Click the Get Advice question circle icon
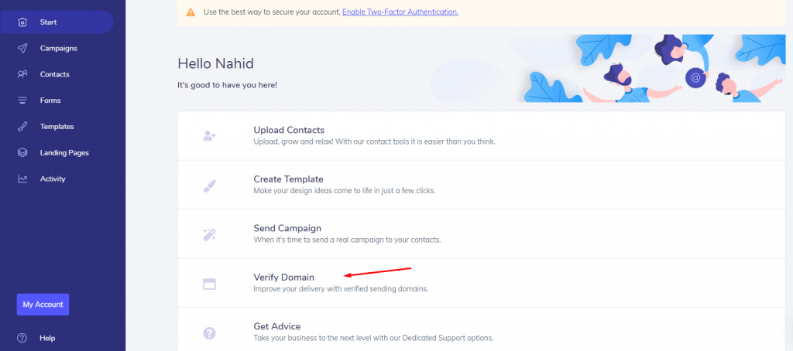793x351 pixels. 209,332
